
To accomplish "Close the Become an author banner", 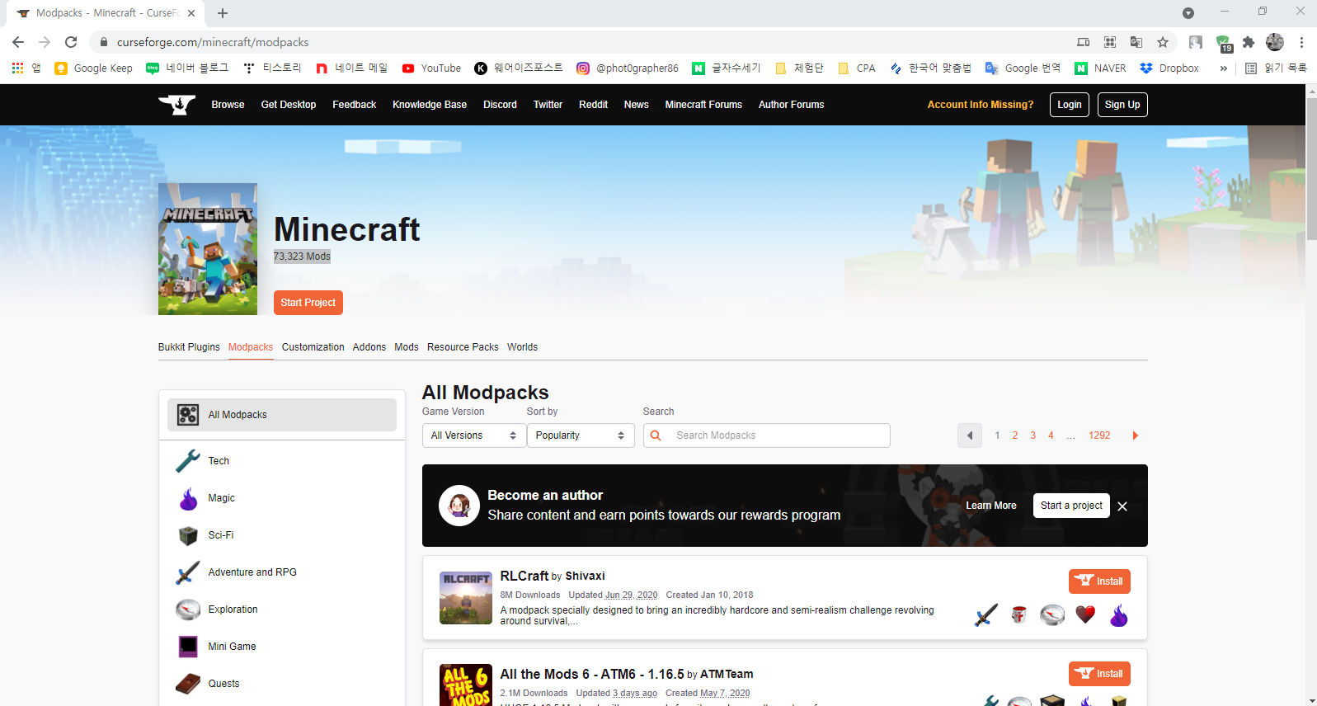I will [x=1122, y=506].
